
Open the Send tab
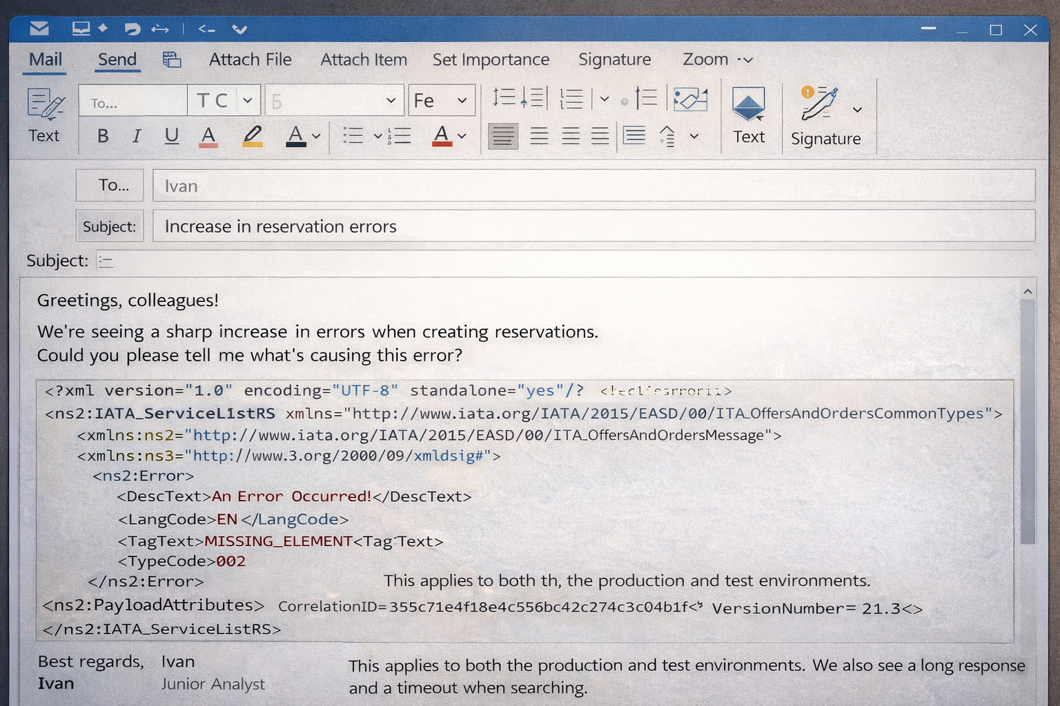point(117,59)
